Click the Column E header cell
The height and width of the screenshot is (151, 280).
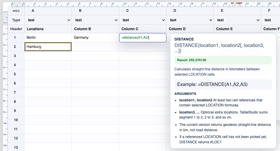pos(237,29)
